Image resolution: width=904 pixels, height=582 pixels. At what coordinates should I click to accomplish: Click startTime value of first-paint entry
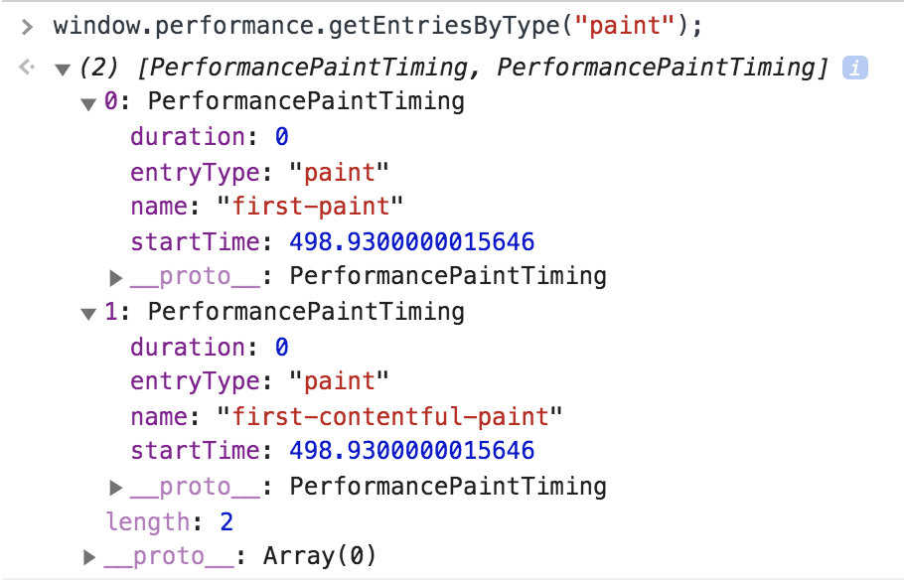(x=411, y=241)
